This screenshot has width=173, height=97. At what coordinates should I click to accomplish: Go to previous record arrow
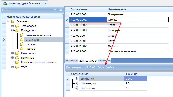[76, 61]
